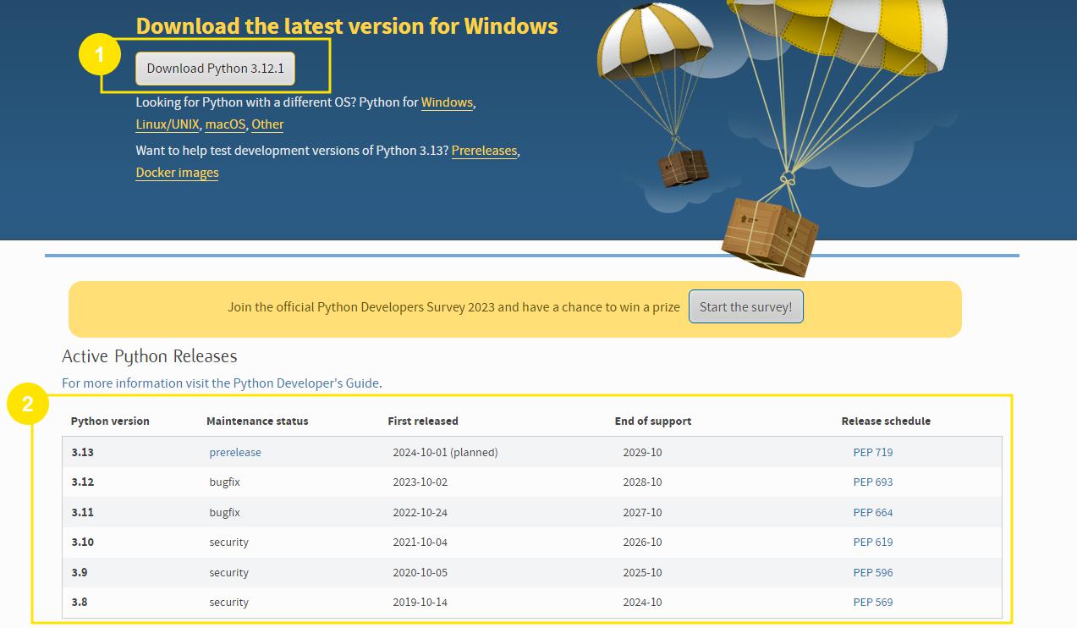Click the Download the latest version heading
The height and width of the screenshot is (628, 1077).
347,26
